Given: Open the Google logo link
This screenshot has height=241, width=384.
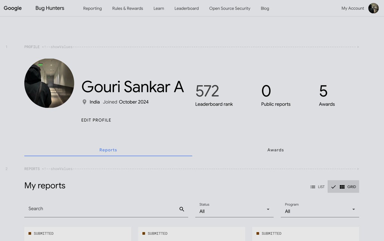Looking at the screenshot, I should pos(13,8).
